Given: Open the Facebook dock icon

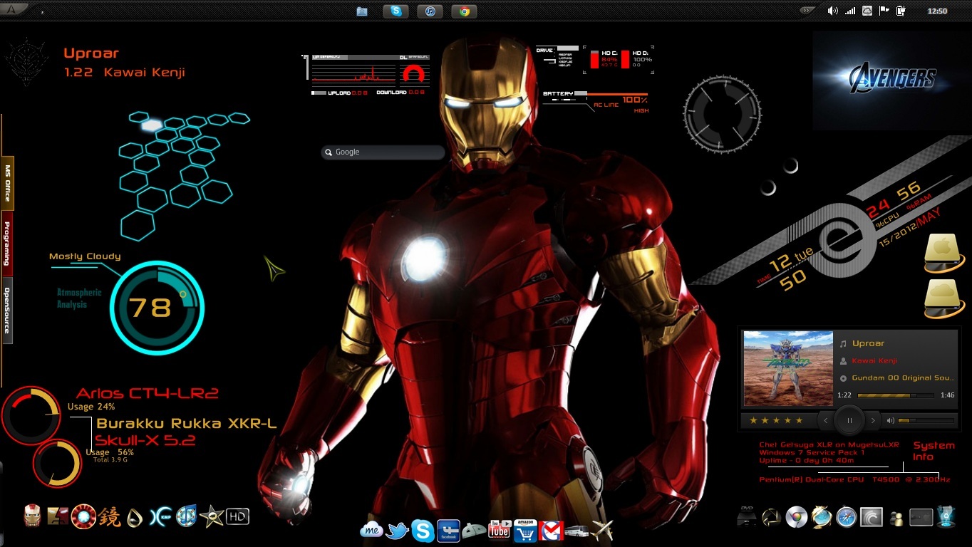Looking at the screenshot, I should coord(448,530).
